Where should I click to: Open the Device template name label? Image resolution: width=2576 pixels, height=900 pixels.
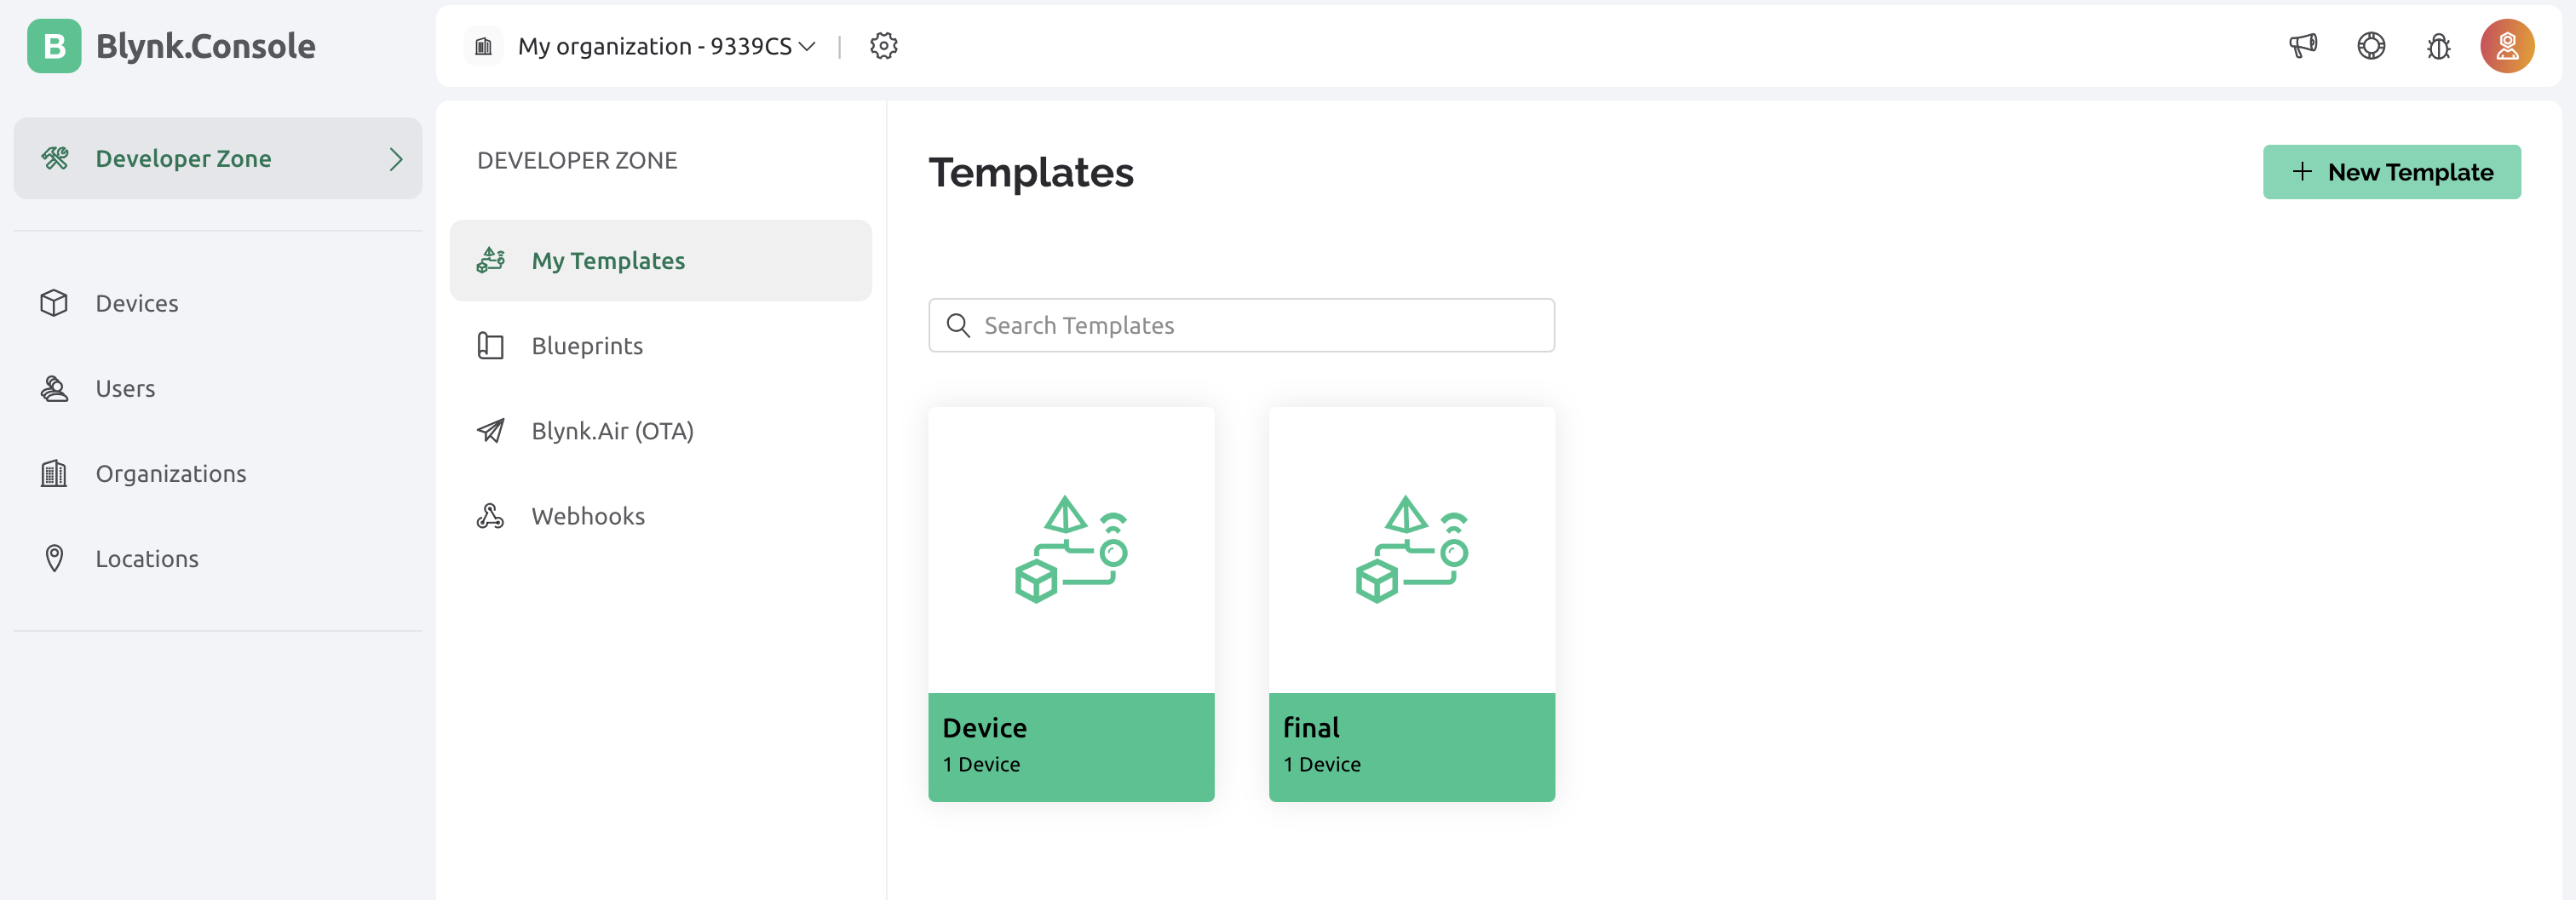point(984,728)
